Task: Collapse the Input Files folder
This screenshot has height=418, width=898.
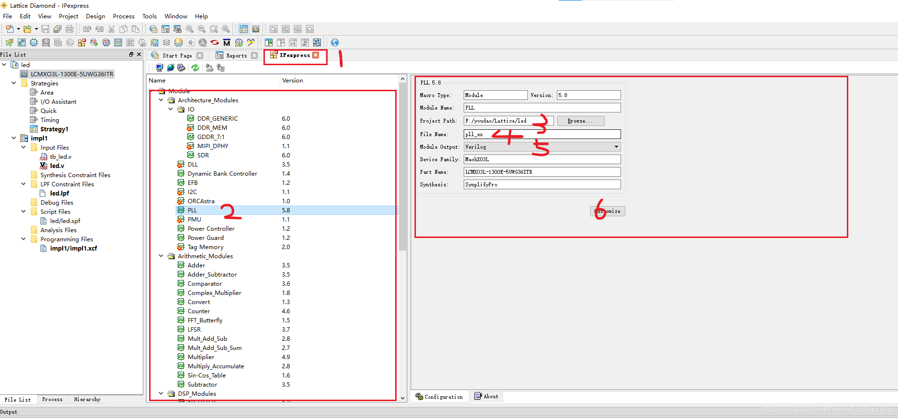Action: click(x=24, y=147)
